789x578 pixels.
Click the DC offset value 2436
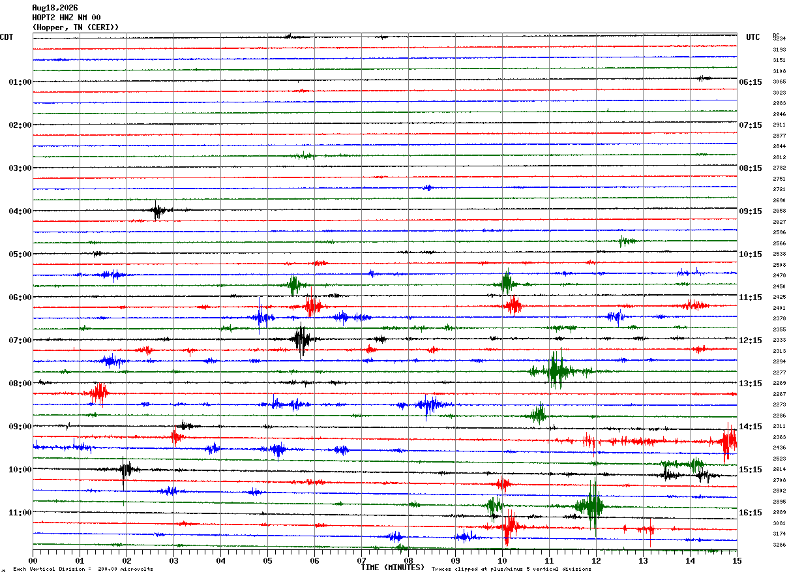[x=779, y=448]
